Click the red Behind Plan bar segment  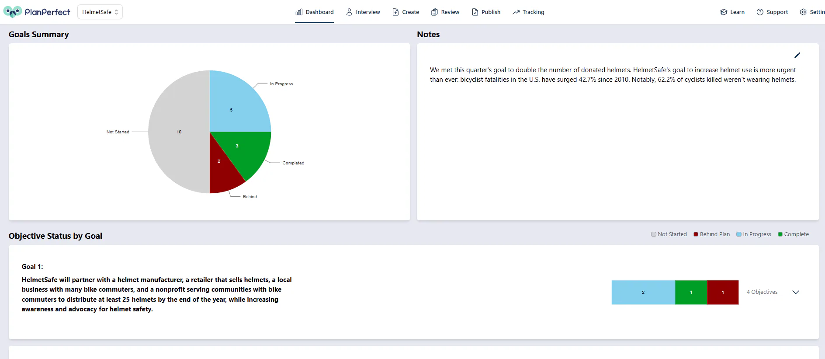point(723,293)
